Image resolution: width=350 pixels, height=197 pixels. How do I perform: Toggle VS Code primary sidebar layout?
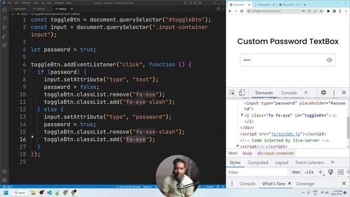tap(185, 3)
